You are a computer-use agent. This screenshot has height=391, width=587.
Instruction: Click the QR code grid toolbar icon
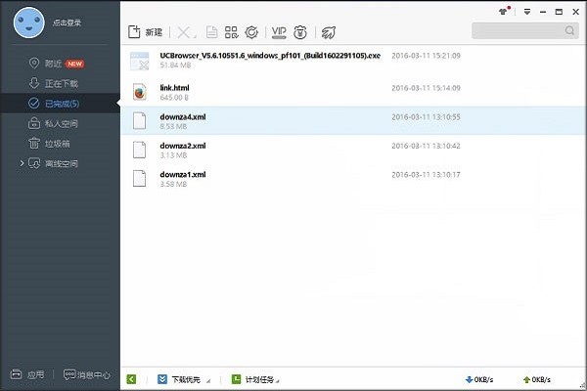pos(231,32)
